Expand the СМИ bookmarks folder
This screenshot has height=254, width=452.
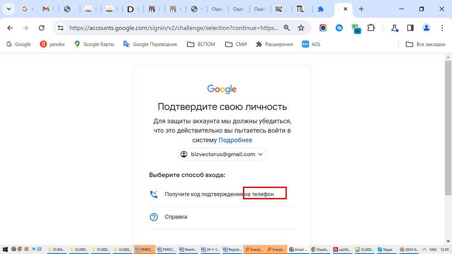tap(236, 44)
